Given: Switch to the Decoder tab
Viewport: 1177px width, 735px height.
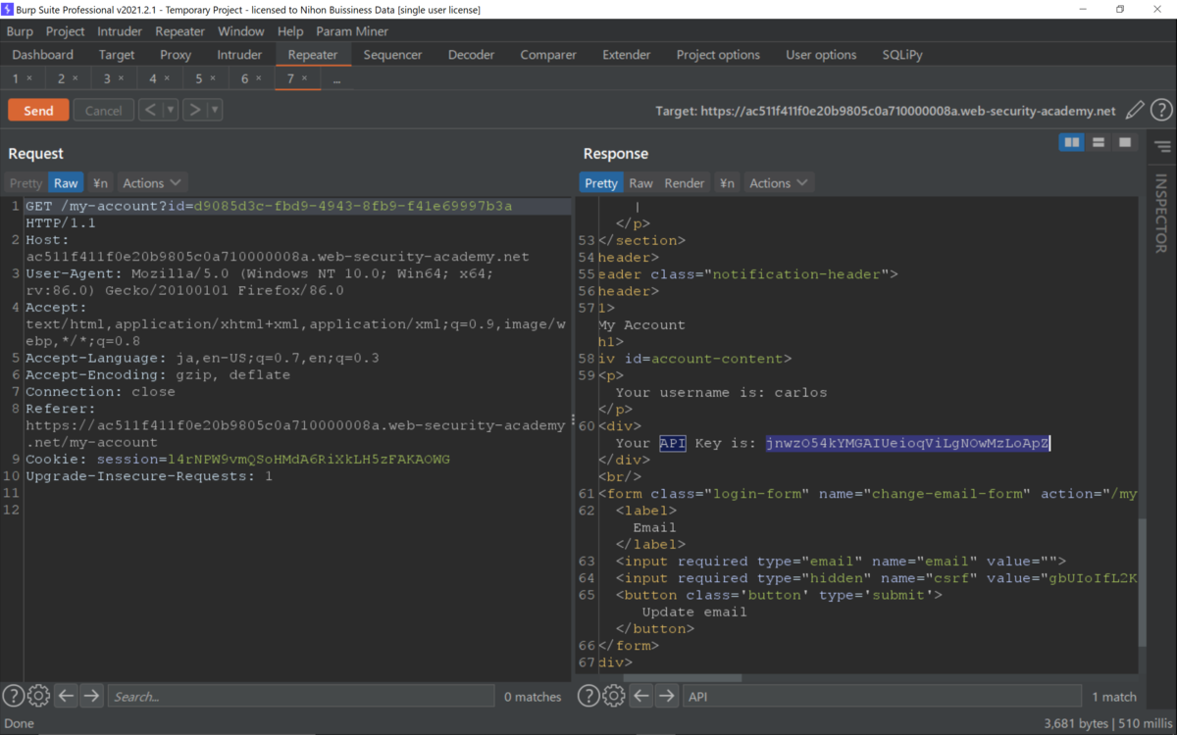Looking at the screenshot, I should (472, 55).
